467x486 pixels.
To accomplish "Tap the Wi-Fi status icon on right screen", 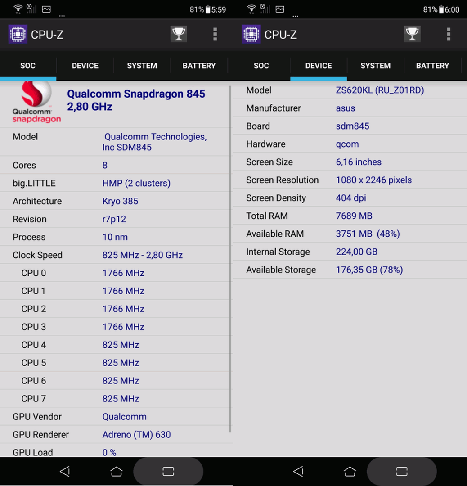I will (x=251, y=9).
